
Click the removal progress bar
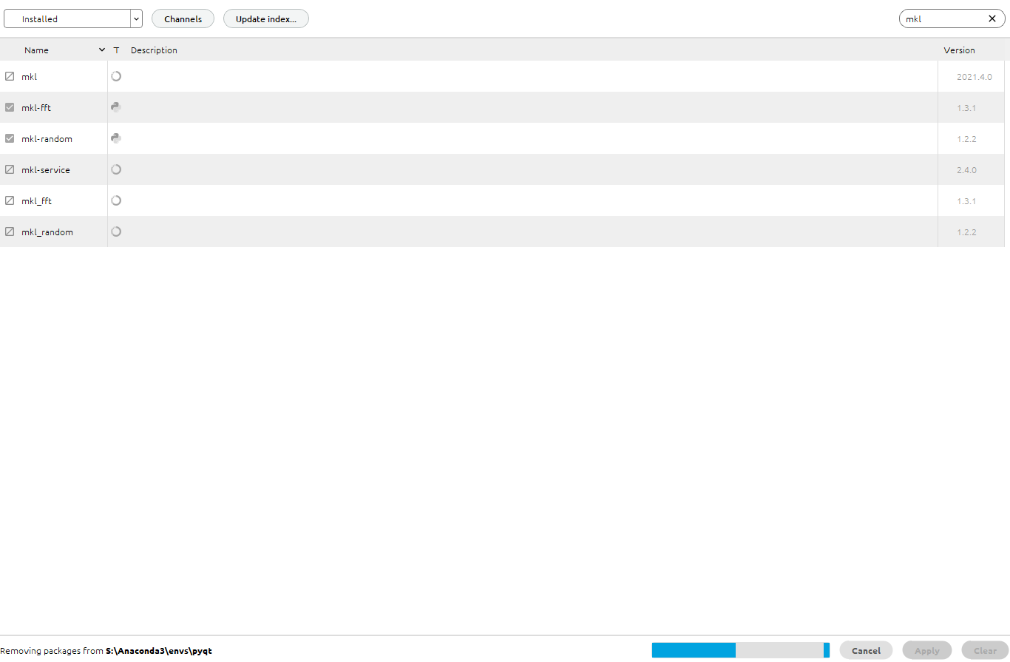click(741, 650)
